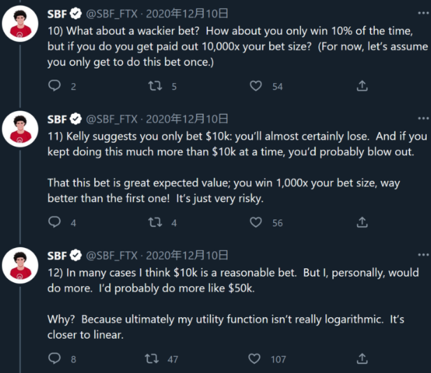This screenshot has height=373, width=431.
Task: Retweet the tweet with 47 retweets
Action: [x=152, y=359]
